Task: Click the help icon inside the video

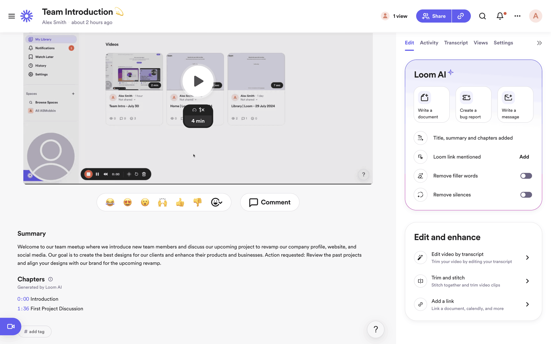Action: click(x=364, y=175)
